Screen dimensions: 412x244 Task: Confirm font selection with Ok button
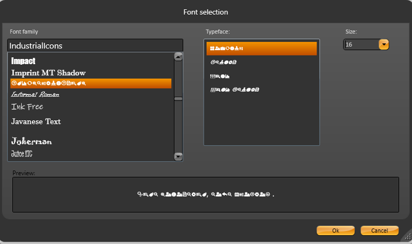[x=335, y=231]
